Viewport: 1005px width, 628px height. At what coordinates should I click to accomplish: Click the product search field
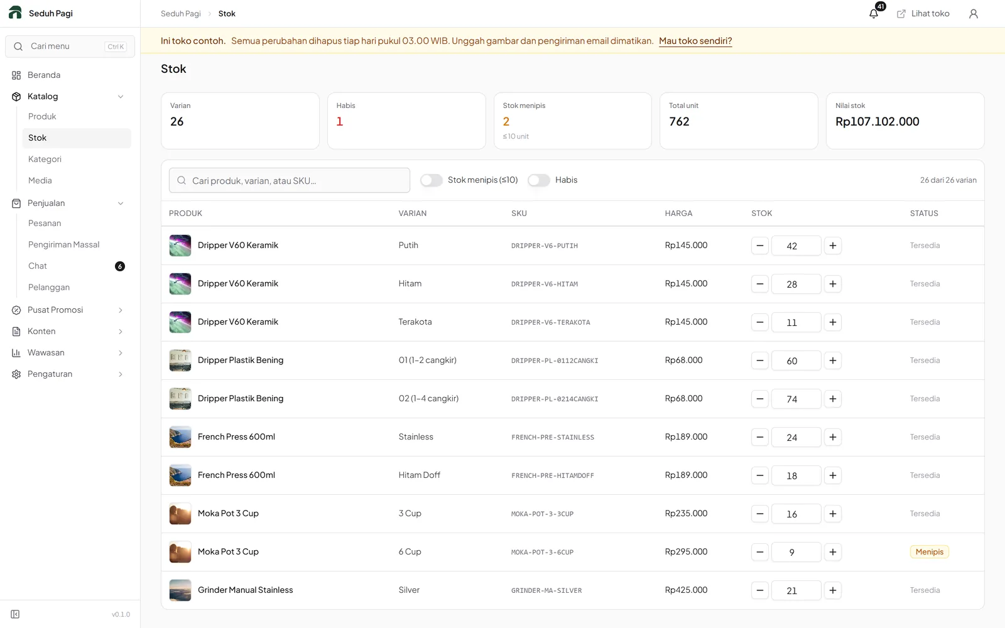[290, 180]
